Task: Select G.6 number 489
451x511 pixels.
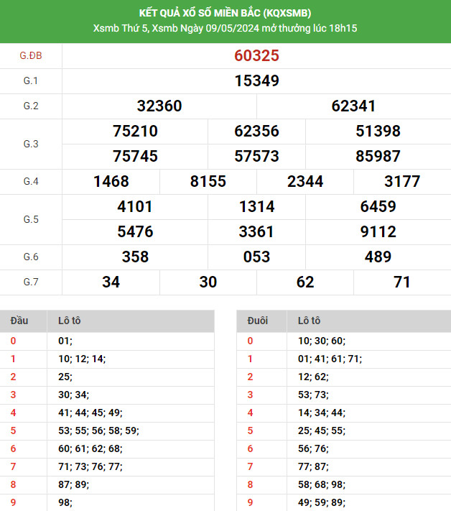Action: point(378,257)
